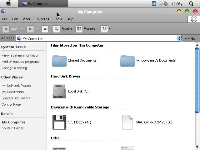
Task: Go to My Network Places
Action: 16,86
